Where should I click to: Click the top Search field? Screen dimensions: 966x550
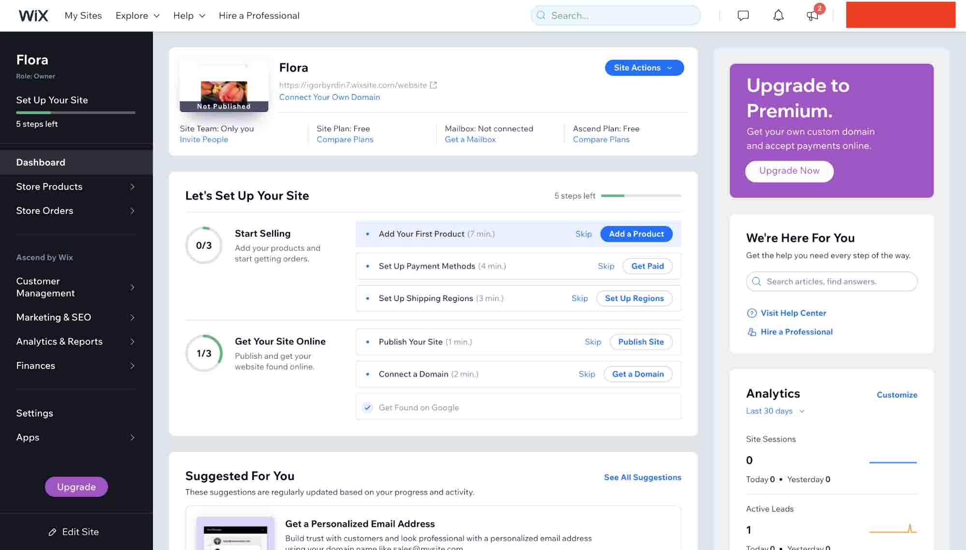pos(615,15)
